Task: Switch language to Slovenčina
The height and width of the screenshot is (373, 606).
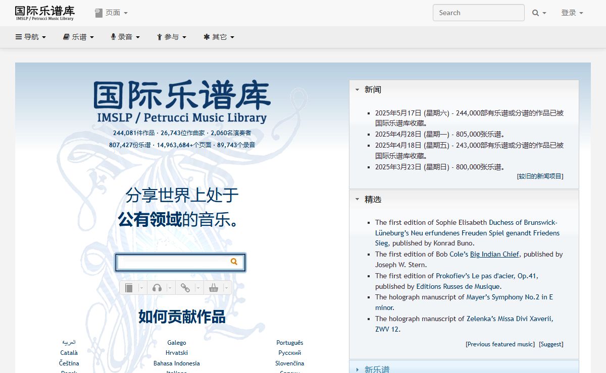Action: pyautogui.click(x=290, y=363)
